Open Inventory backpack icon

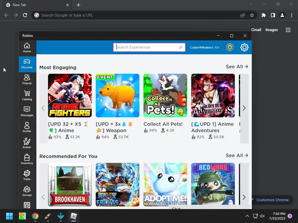tap(27, 159)
